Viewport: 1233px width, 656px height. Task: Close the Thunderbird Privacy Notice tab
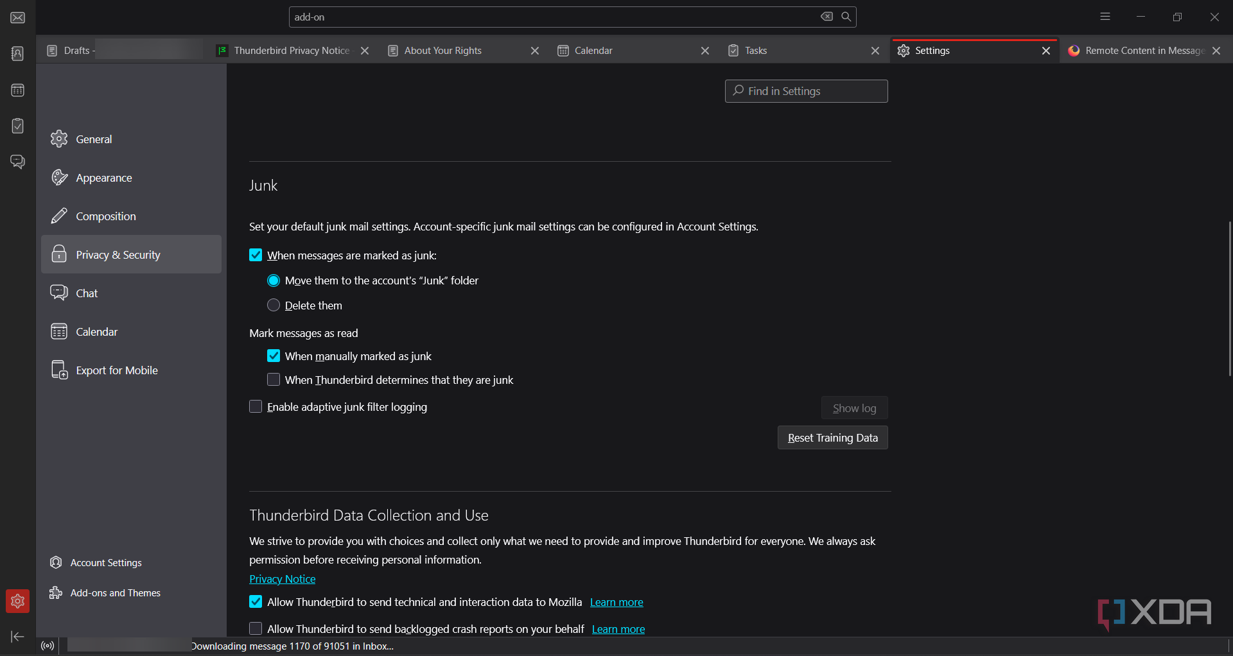(x=365, y=51)
